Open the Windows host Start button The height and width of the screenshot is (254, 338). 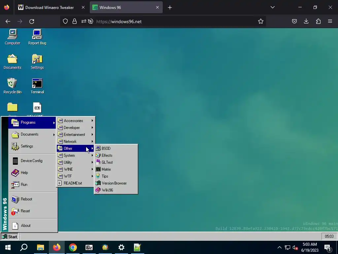coord(8,247)
